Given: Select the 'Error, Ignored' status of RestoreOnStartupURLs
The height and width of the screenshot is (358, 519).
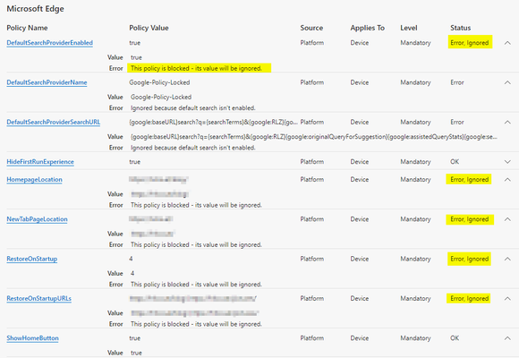Looking at the screenshot, I should [x=470, y=299].
